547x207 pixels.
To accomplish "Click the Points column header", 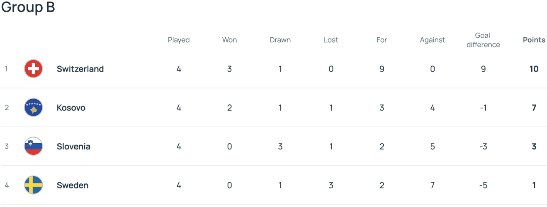I will coord(534,40).
